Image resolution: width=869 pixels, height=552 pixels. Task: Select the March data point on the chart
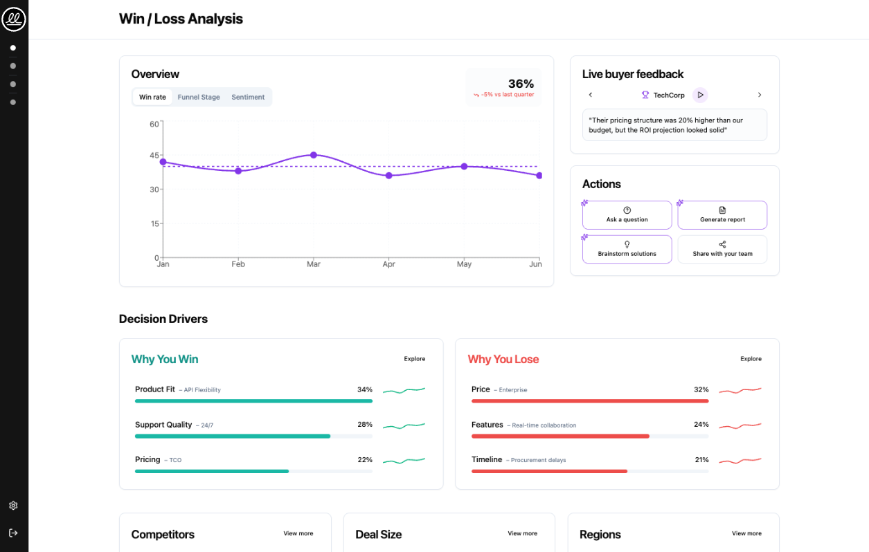(314, 155)
